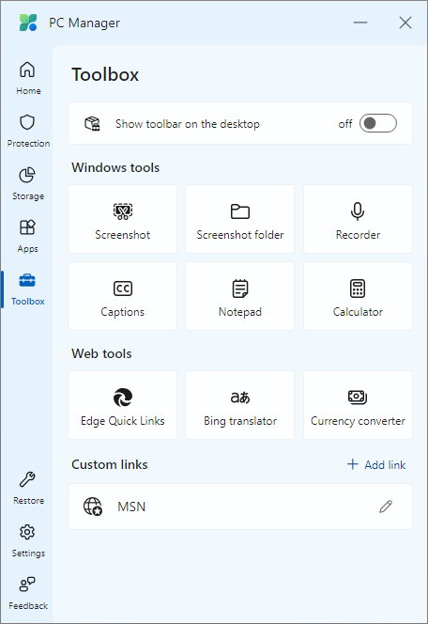Screen dimensions: 428x624
Task: Toggle Show toolbar on the desktop switch
Action: click(x=378, y=123)
